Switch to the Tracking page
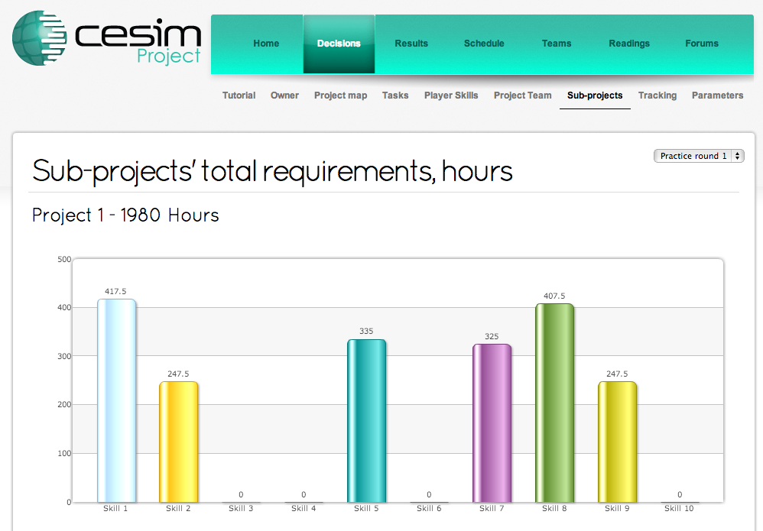 coord(657,96)
